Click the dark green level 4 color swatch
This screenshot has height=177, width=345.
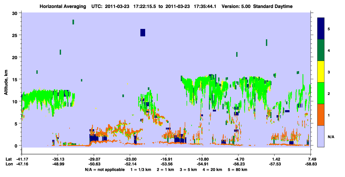(321, 50)
